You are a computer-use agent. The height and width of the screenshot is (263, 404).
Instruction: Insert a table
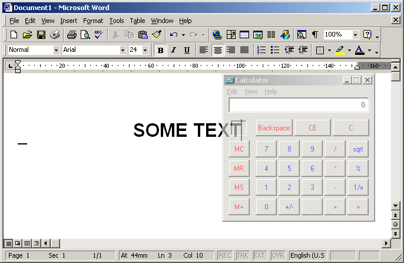[244, 35]
